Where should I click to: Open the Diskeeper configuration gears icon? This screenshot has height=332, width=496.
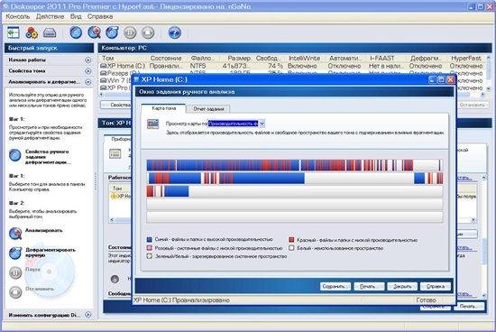point(32,32)
